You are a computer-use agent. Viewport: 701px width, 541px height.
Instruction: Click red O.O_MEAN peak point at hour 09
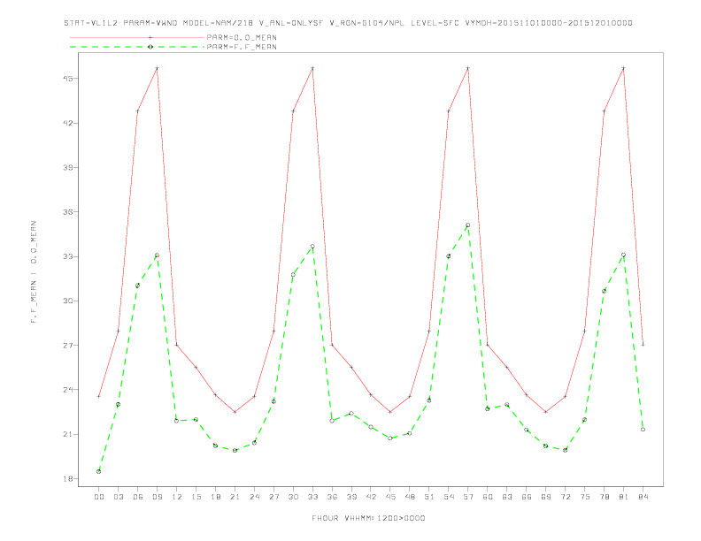click(157, 68)
